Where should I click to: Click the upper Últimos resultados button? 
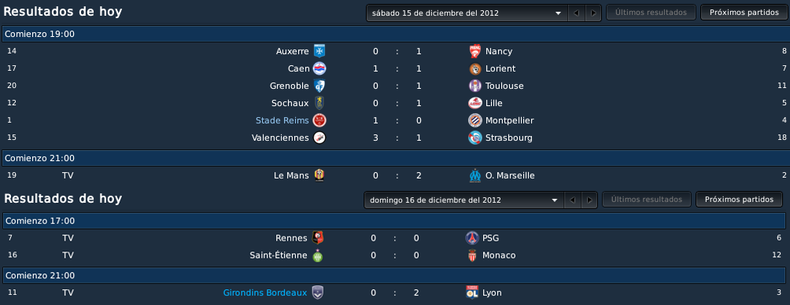click(651, 13)
